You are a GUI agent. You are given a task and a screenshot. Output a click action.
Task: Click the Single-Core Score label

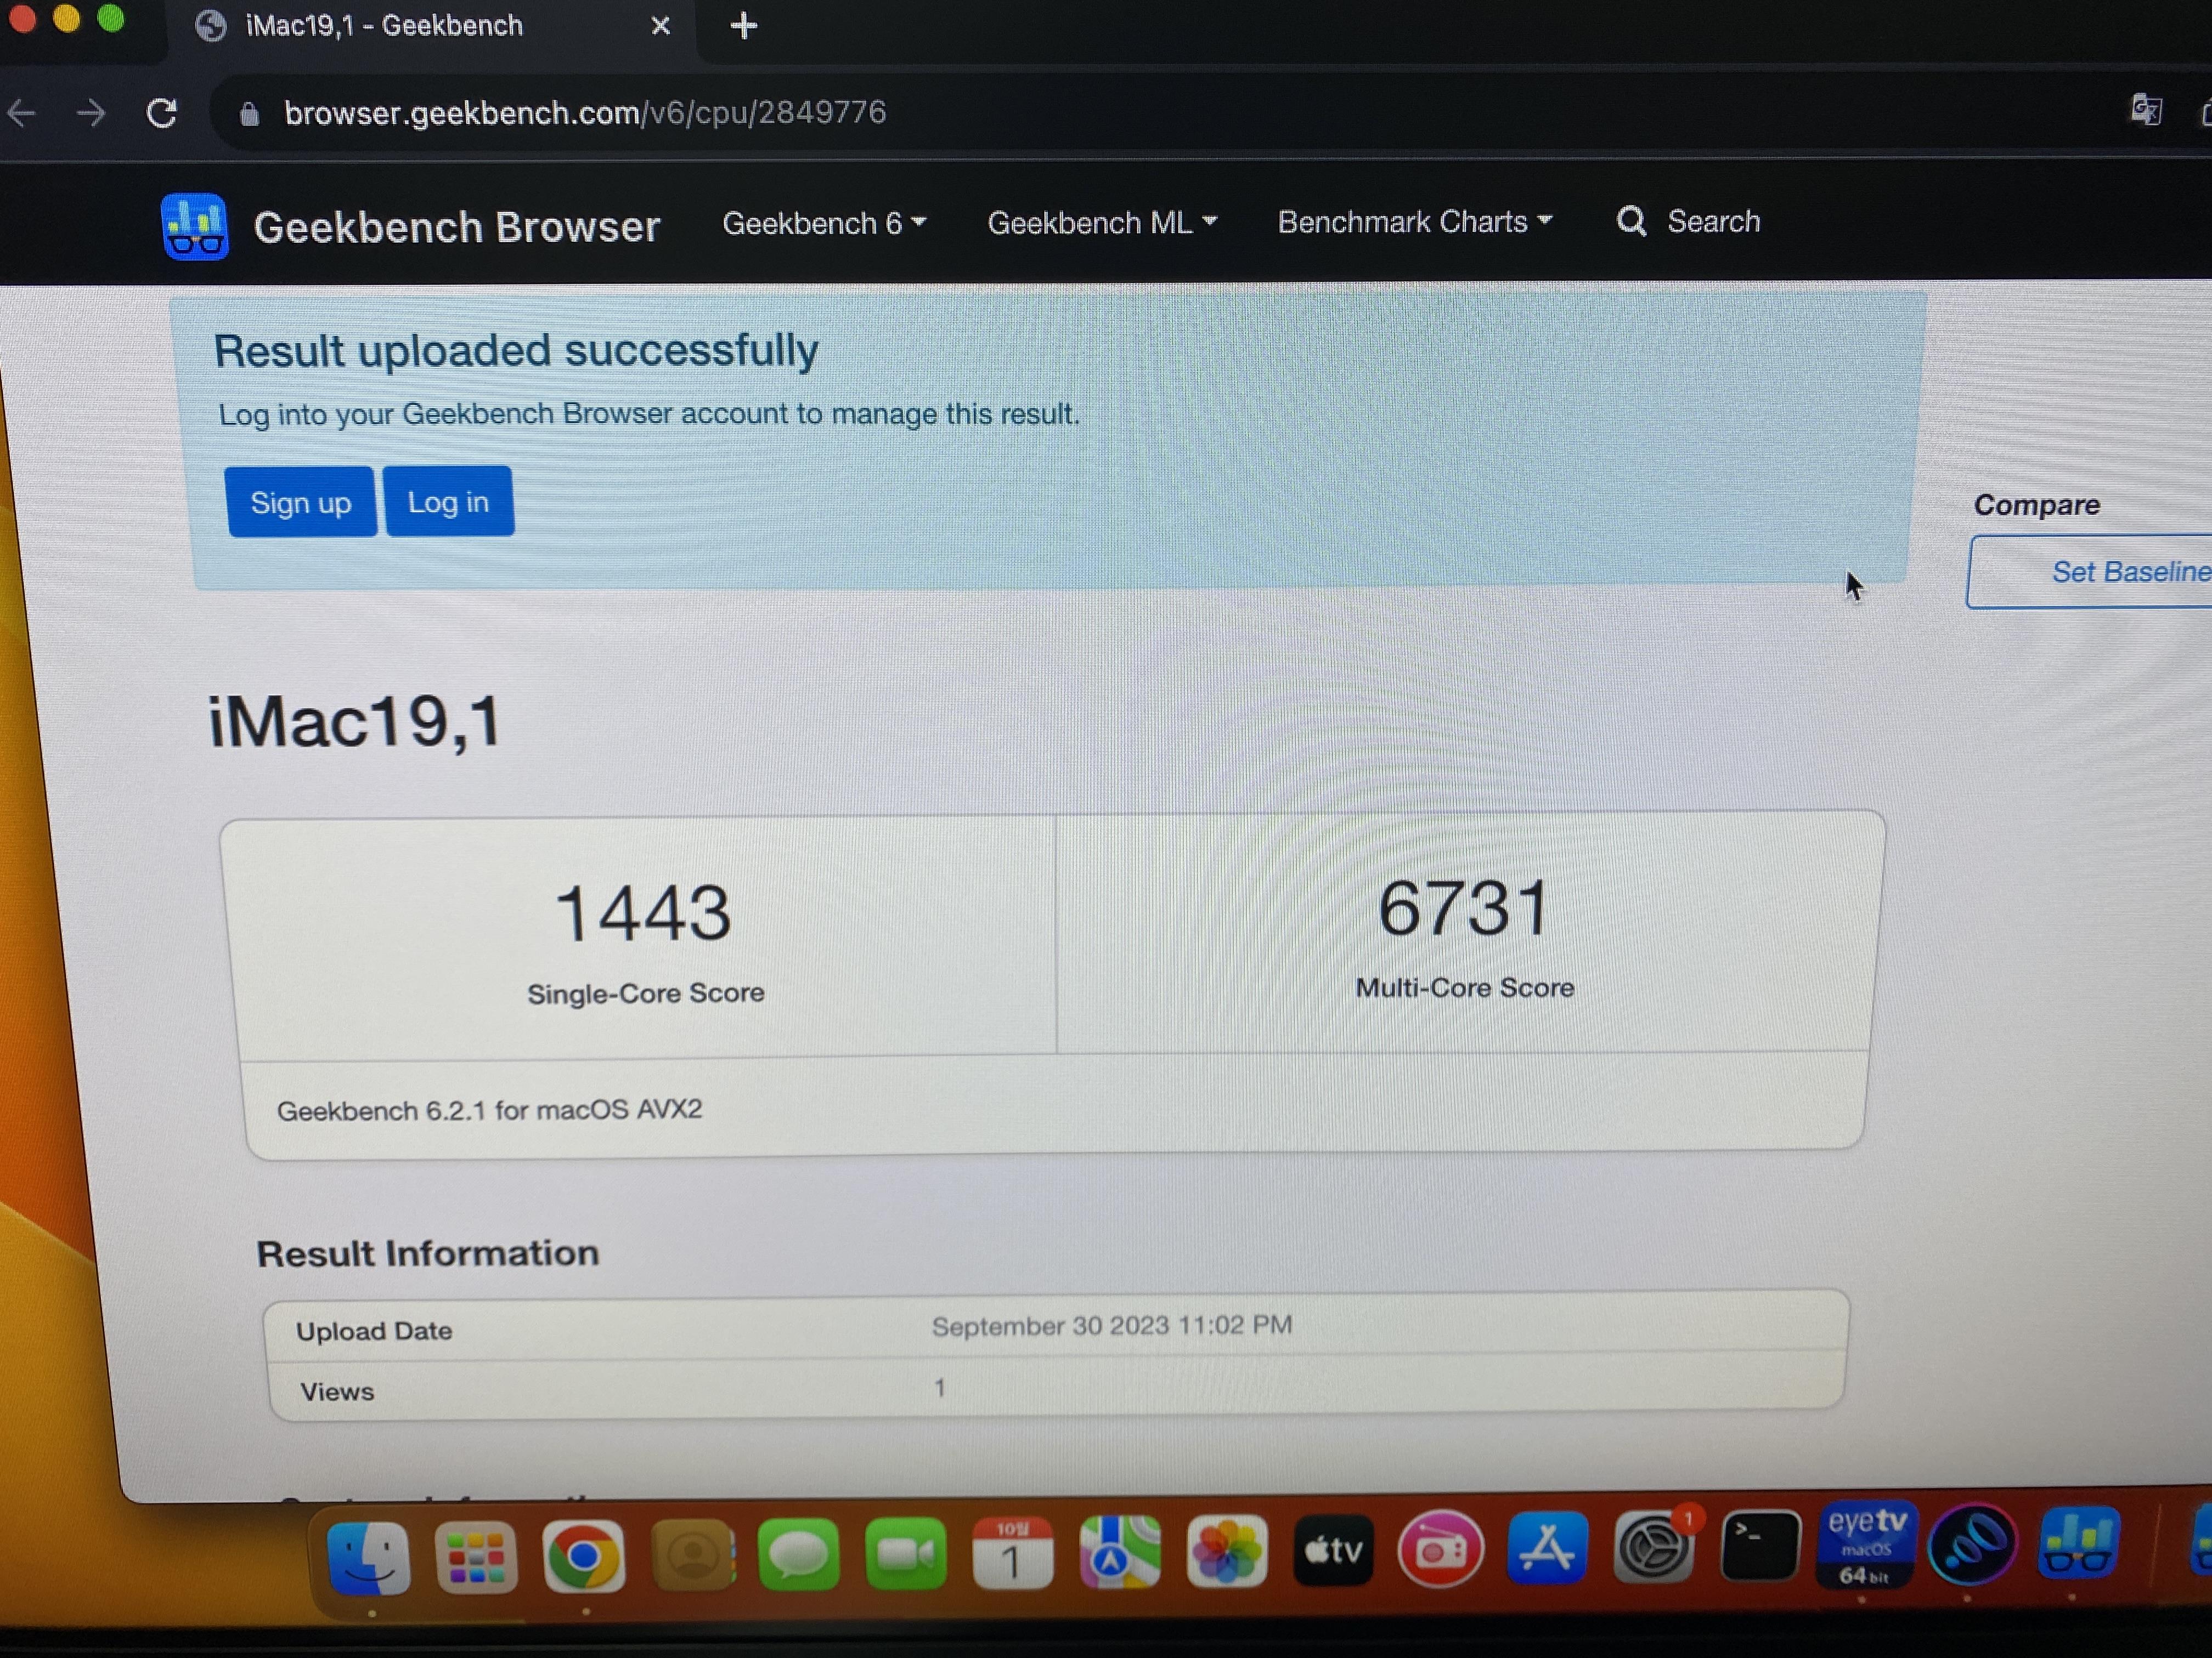[x=646, y=993]
